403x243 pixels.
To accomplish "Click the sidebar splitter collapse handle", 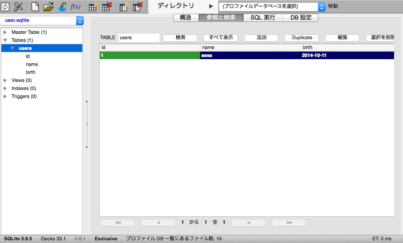I will point(87,124).
